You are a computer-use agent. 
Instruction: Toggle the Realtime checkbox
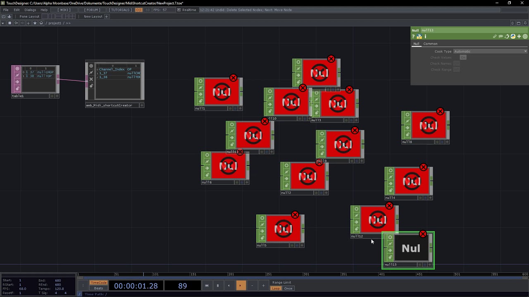tap(178, 10)
